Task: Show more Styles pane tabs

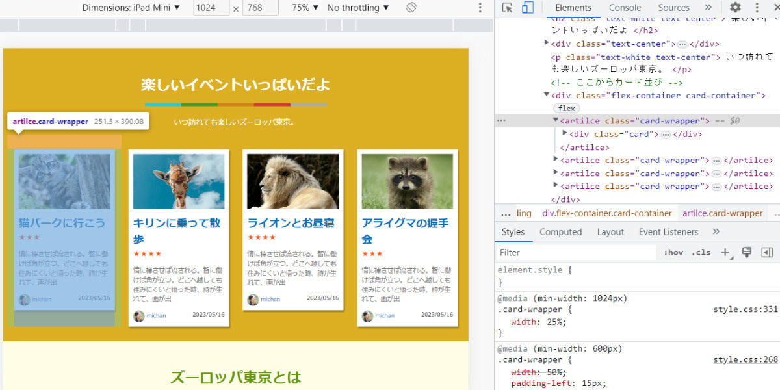Action: pyautogui.click(x=716, y=232)
